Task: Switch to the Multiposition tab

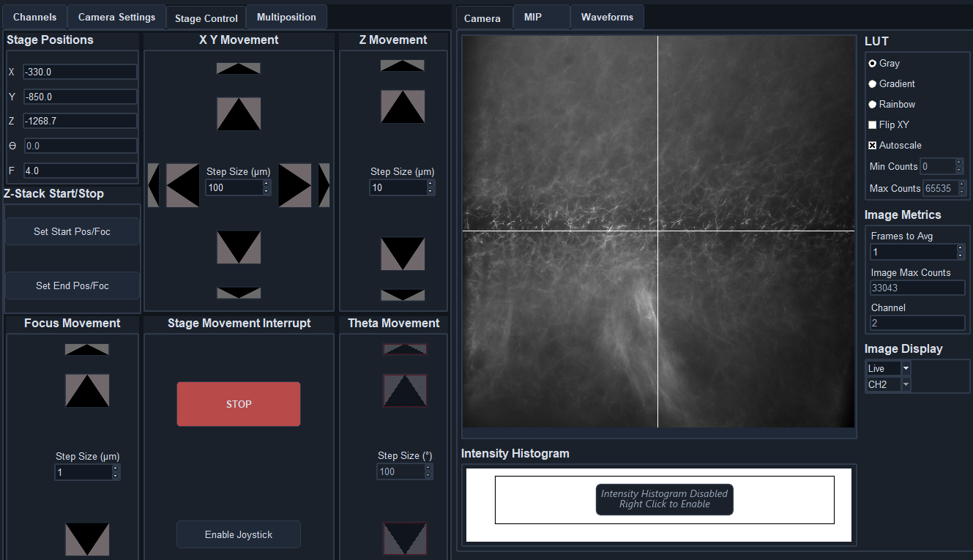Action: tap(286, 17)
